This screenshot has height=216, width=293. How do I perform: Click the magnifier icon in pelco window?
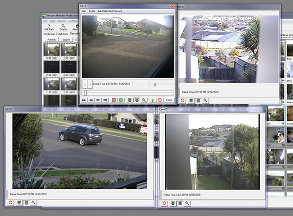tap(205, 101)
